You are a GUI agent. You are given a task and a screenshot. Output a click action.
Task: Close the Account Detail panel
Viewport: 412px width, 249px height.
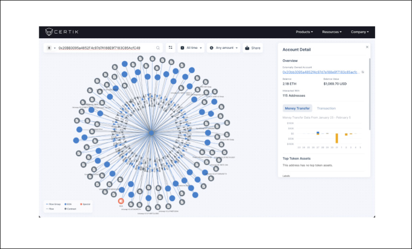pos(367,47)
